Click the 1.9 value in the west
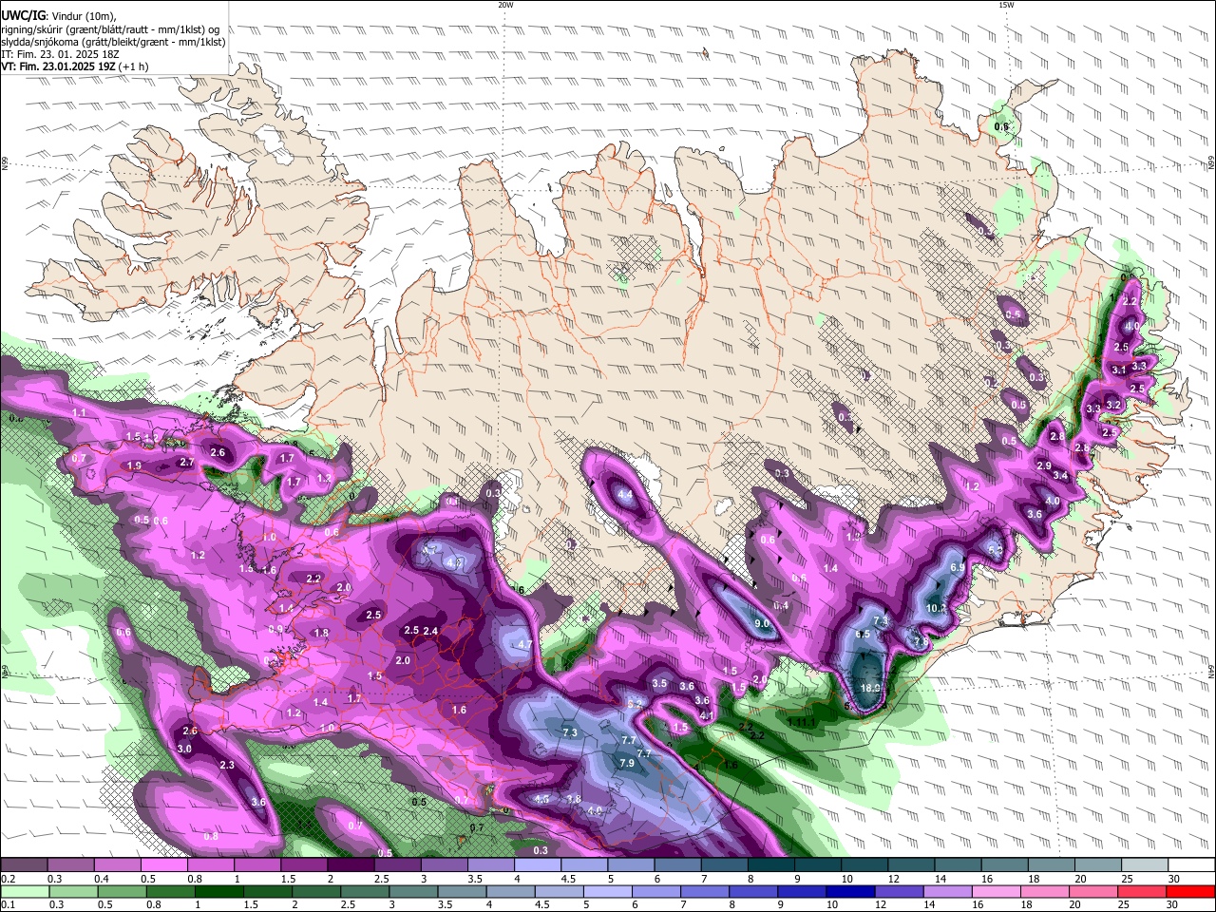Viewport: 1216px width, 912px height. coord(134,465)
